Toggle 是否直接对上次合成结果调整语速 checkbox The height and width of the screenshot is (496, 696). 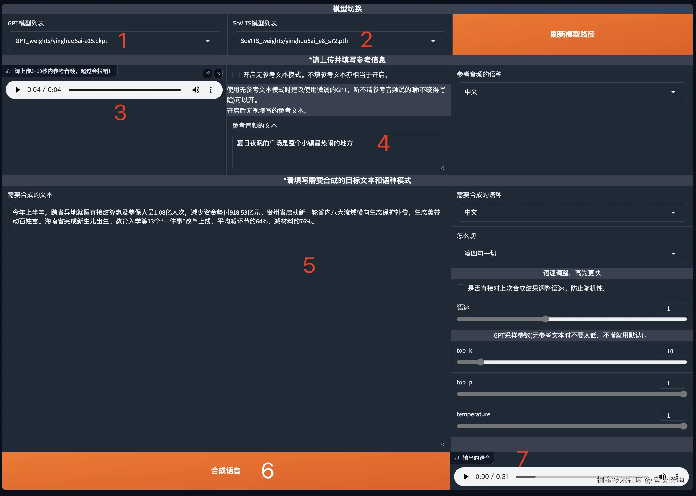pos(460,288)
